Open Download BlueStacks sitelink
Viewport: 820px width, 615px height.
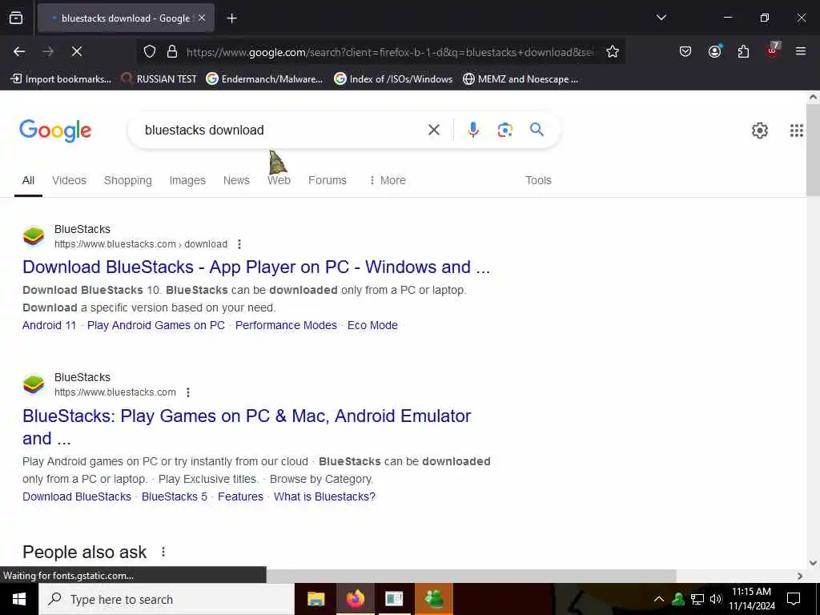tap(77, 496)
